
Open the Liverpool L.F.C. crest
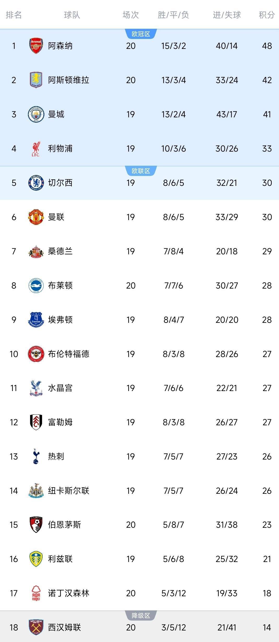click(x=36, y=148)
